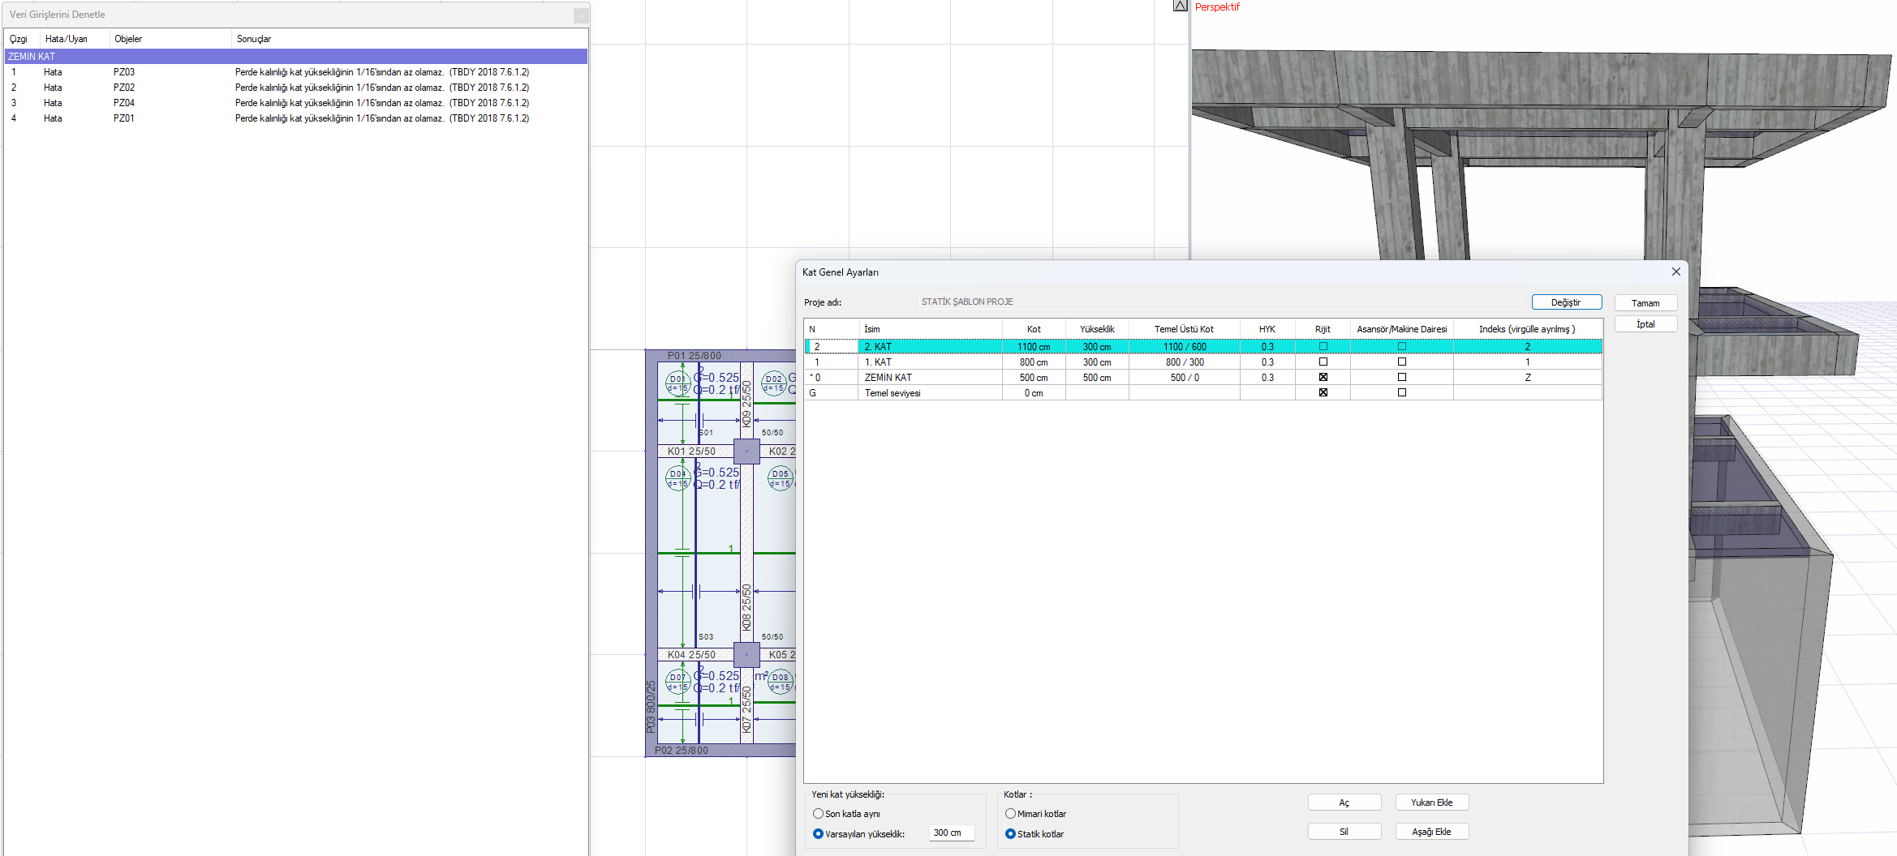Screen dimensions: 1897x856
Task: Toggle Rijit checkbox for 2. KAT
Action: pos(1323,346)
